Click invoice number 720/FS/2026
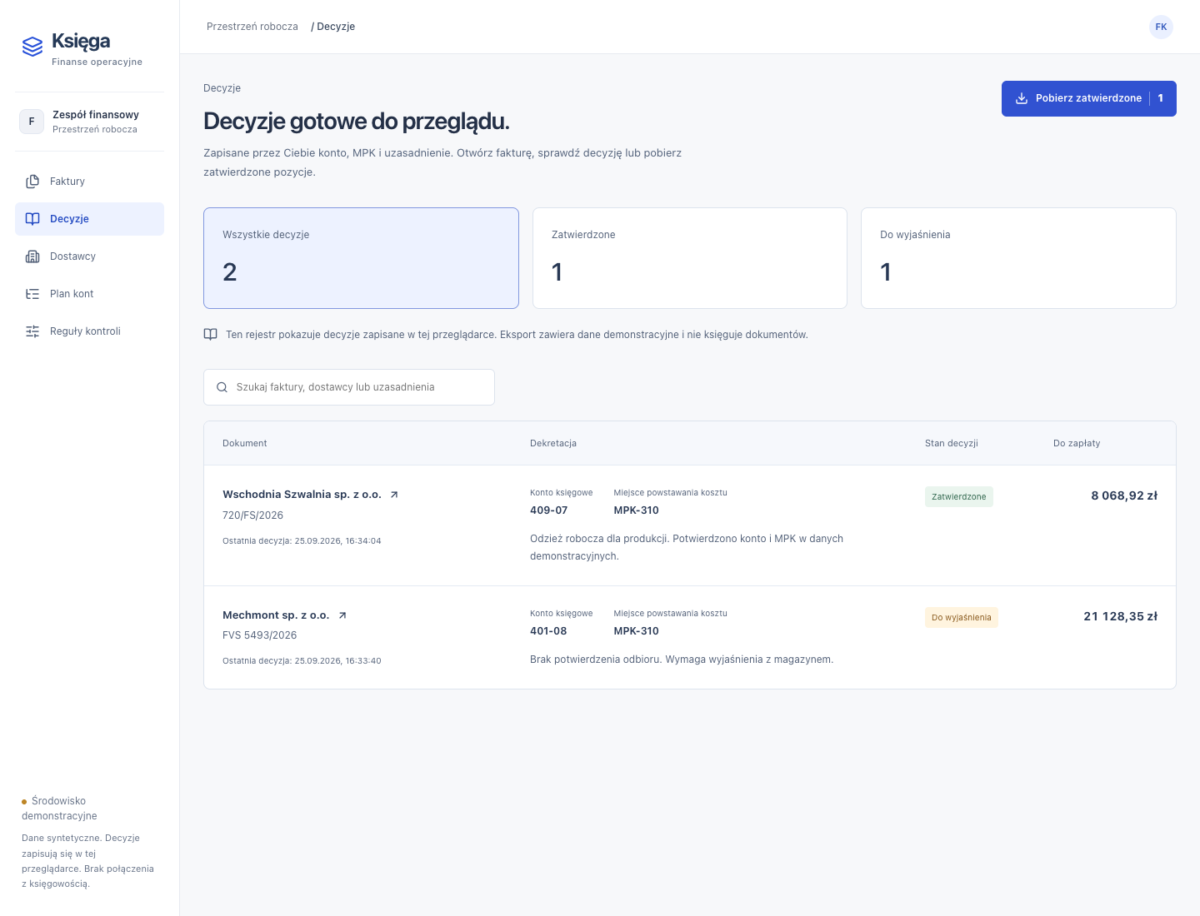This screenshot has height=916, width=1200. pyautogui.click(x=253, y=515)
